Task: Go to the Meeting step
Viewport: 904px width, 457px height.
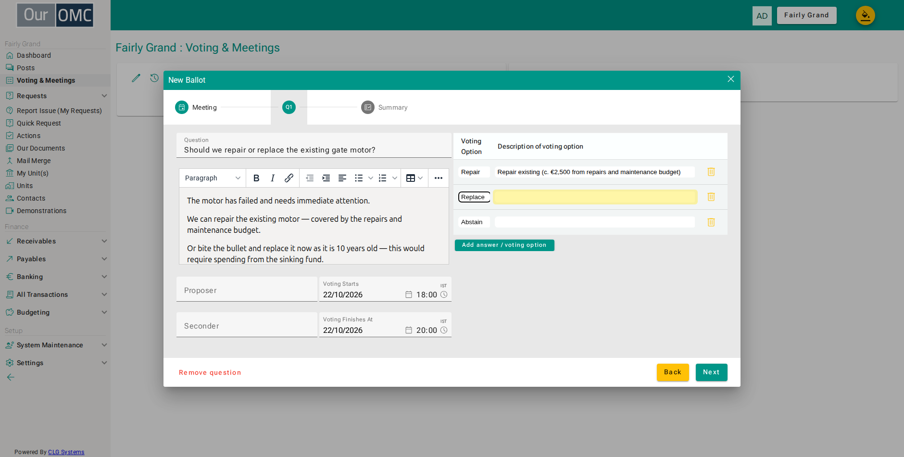Action: (x=196, y=107)
